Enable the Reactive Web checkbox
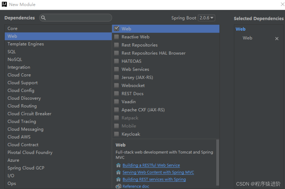 coord(117,37)
